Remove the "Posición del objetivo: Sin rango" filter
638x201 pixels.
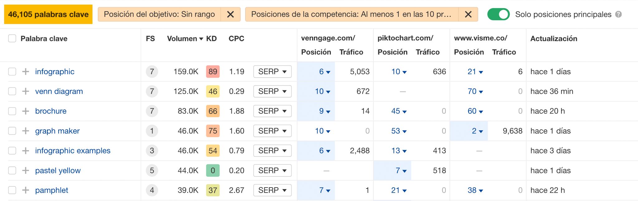click(x=230, y=14)
